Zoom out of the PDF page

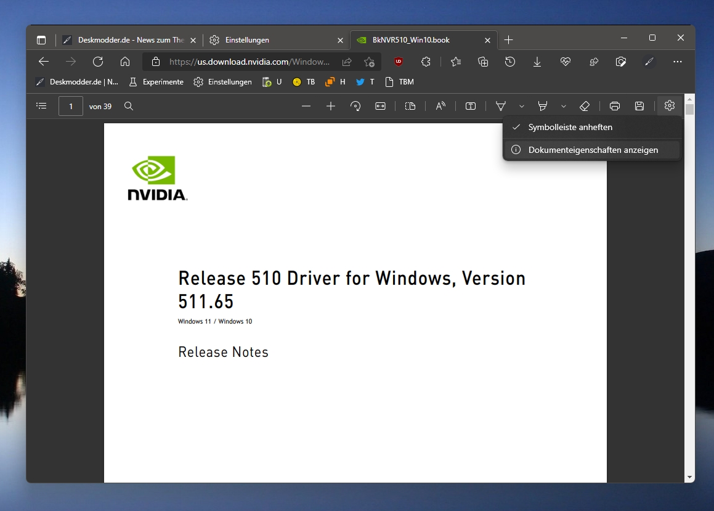coord(306,106)
